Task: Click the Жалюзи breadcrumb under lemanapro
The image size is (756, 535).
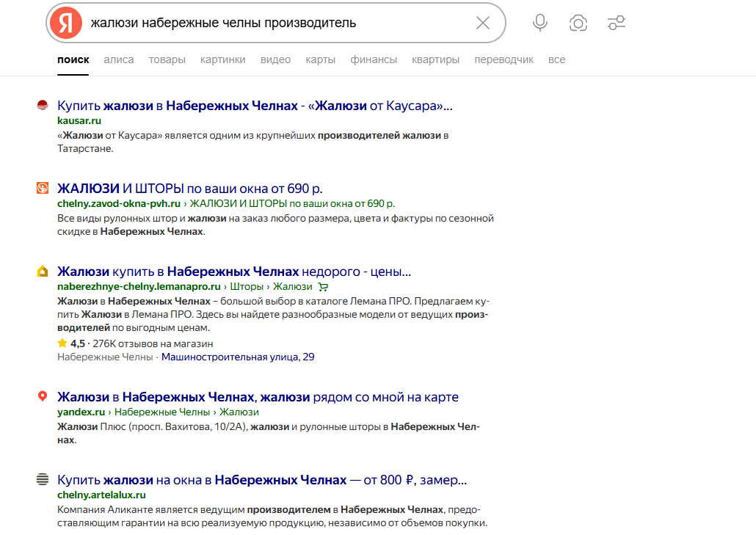Action: (293, 286)
